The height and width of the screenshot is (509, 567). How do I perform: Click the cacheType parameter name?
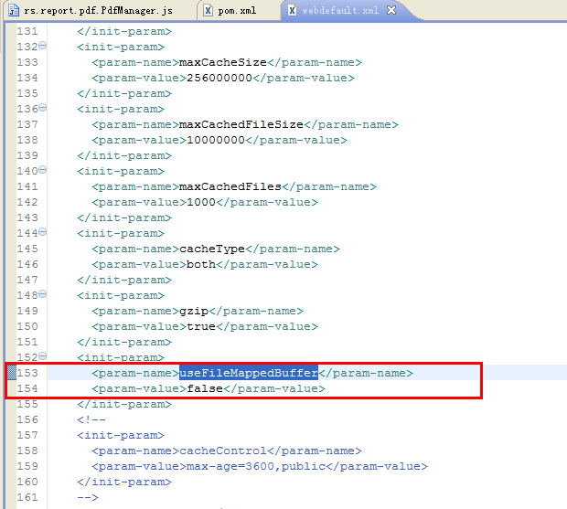pos(212,249)
